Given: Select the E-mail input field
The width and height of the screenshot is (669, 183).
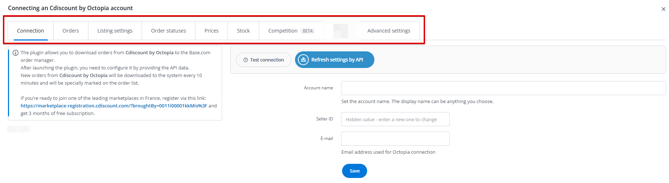Looking at the screenshot, I should tap(395, 139).
